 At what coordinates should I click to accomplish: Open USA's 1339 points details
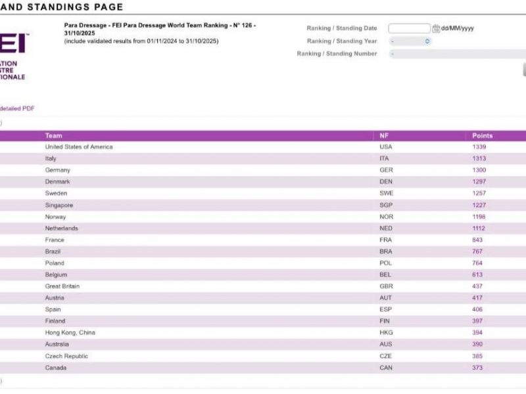[479, 147]
